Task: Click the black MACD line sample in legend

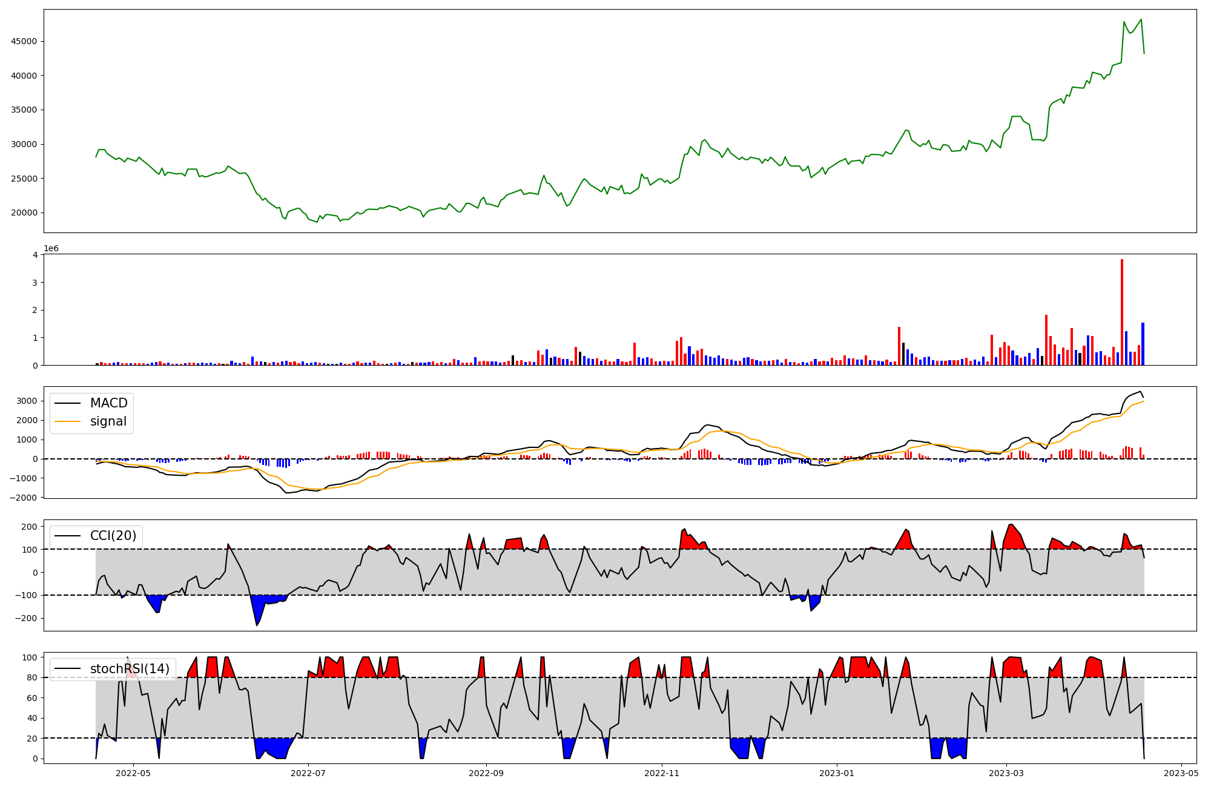Action: 68,404
